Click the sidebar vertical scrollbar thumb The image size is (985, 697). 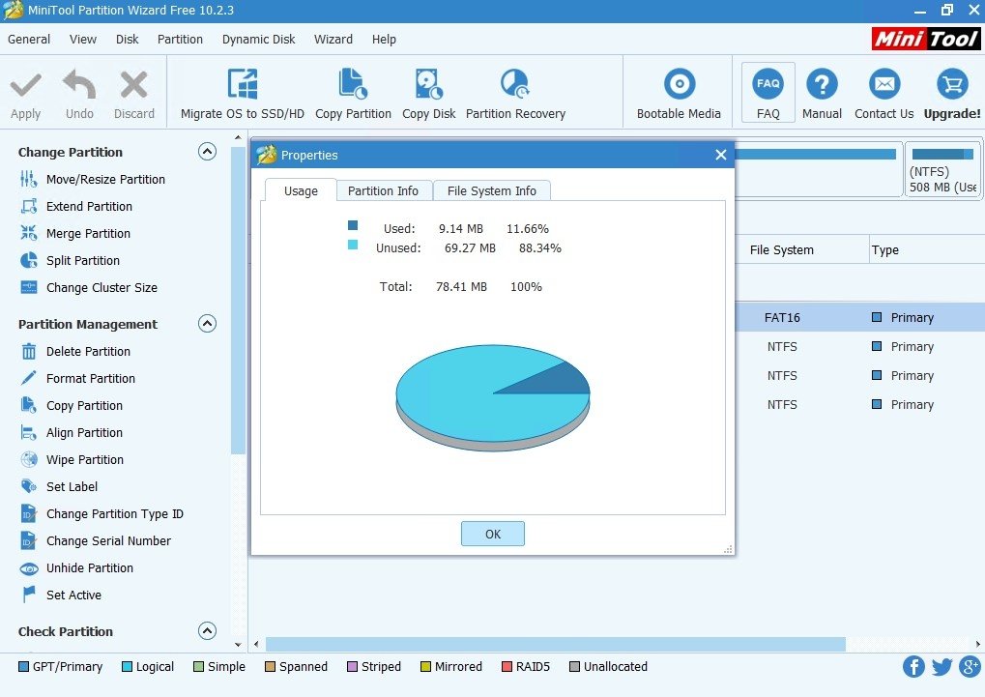238,301
